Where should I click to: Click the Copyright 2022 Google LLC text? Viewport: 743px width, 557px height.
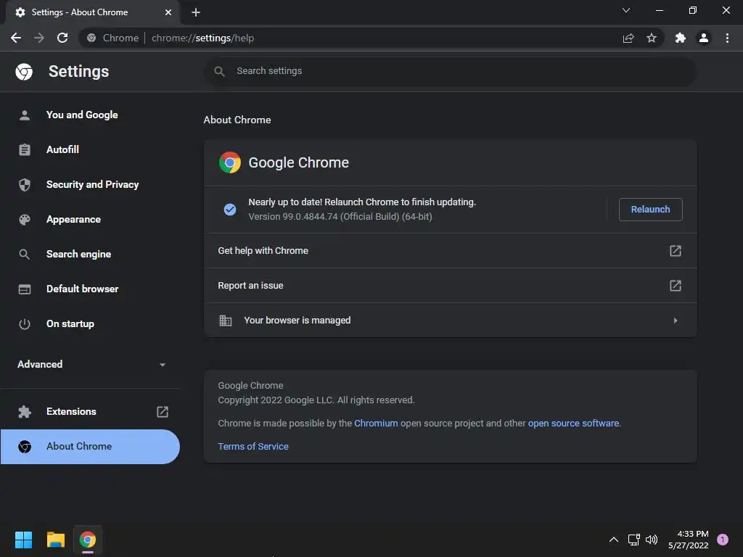pos(316,400)
